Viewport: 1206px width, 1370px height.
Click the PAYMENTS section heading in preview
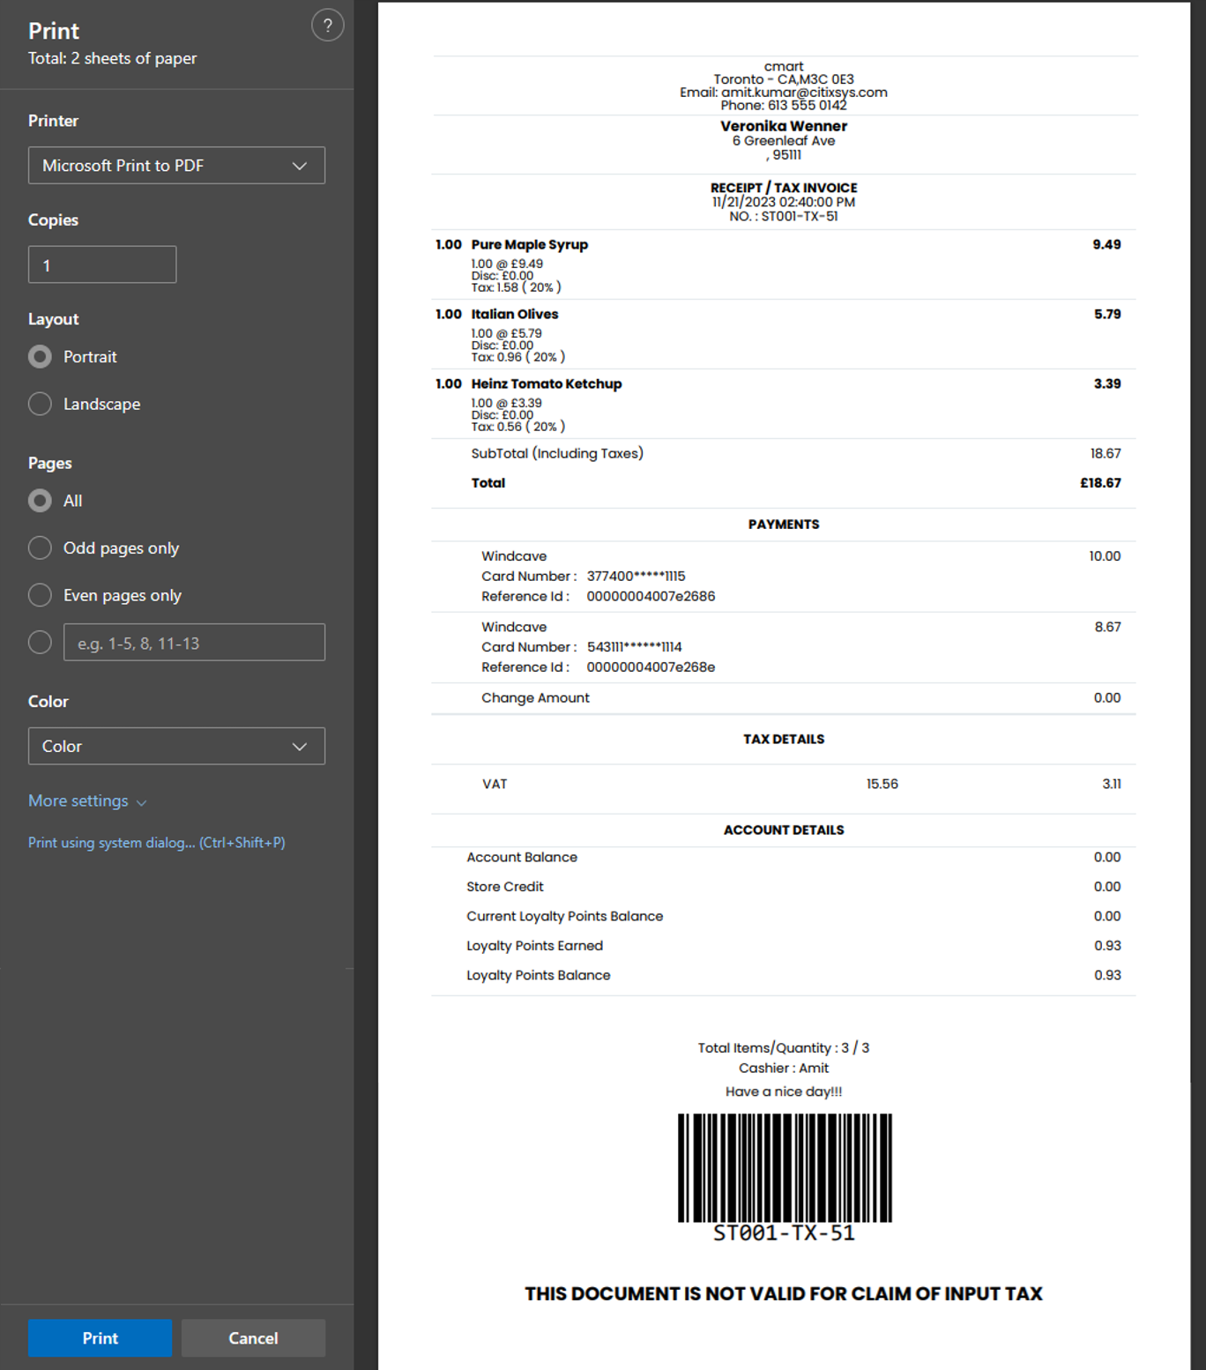coord(783,525)
